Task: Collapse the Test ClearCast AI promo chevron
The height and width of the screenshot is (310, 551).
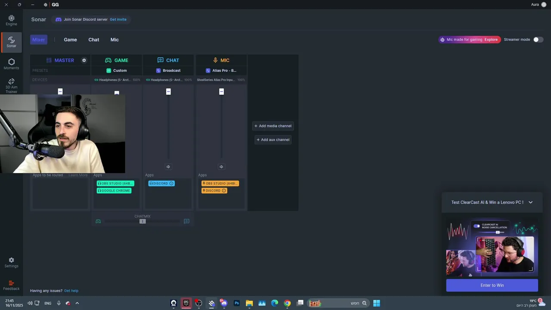Action: 530,202
